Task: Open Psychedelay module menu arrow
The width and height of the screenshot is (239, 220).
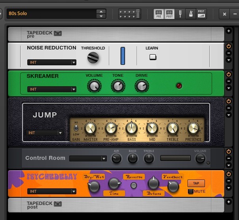Action: [229, 188]
